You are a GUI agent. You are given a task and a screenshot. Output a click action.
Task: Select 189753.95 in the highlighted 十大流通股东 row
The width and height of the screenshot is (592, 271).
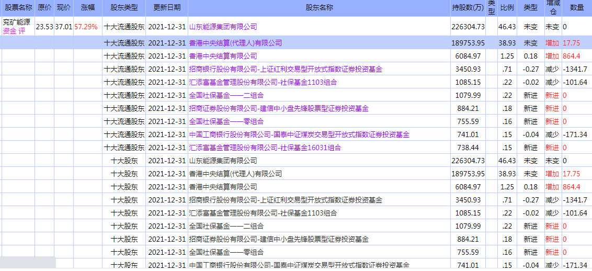point(468,43)
